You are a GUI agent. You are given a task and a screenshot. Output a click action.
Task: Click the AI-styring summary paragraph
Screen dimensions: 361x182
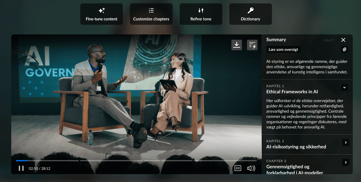click(307, 67)
